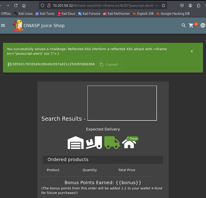
Task: Click the warehouse delivery stage icon
Action: [x=76, y=142]
